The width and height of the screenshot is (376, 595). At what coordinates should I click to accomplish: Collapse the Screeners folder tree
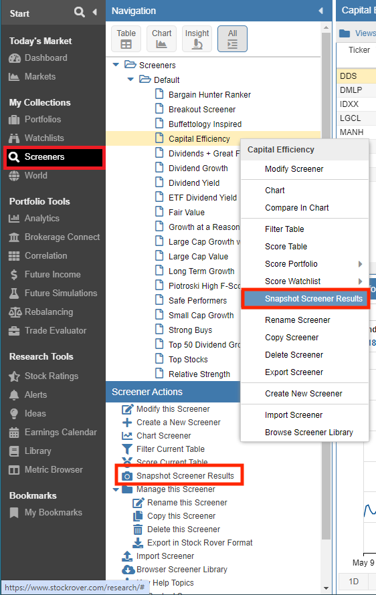click(116, 65)
